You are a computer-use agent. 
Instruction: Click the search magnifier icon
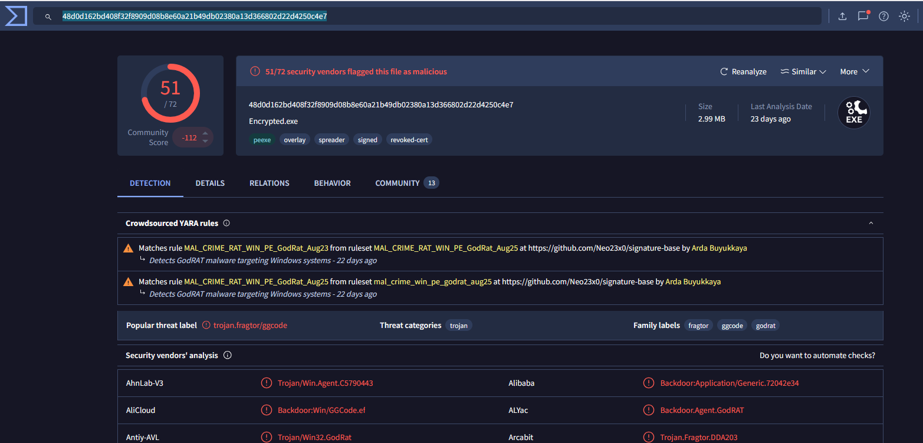(x=48, y=17)
